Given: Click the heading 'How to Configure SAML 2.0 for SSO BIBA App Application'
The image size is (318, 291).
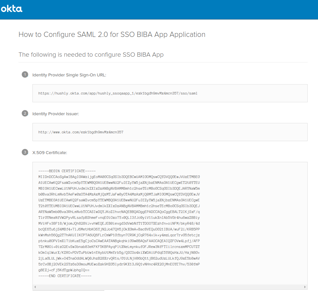Looking at the screenshot, I should 112,35.
